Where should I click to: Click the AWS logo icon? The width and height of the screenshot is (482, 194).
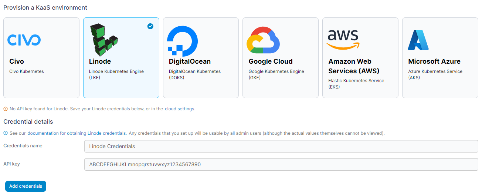point(343,40)
